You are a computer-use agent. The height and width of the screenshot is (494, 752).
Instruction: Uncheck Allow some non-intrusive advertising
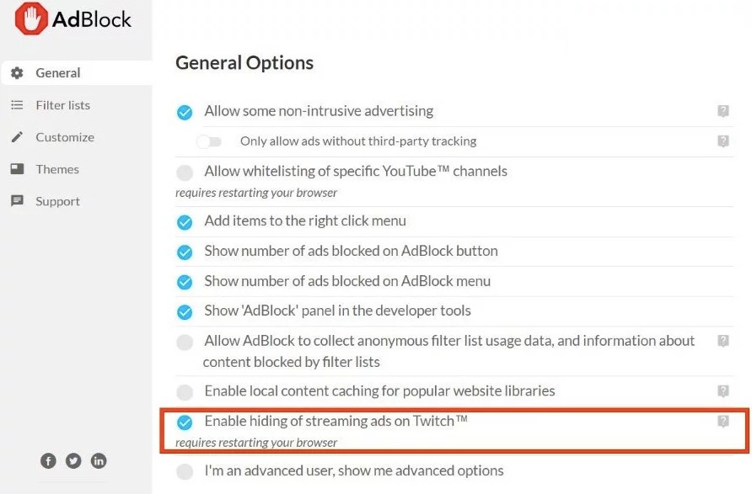[x=185, y=112]
